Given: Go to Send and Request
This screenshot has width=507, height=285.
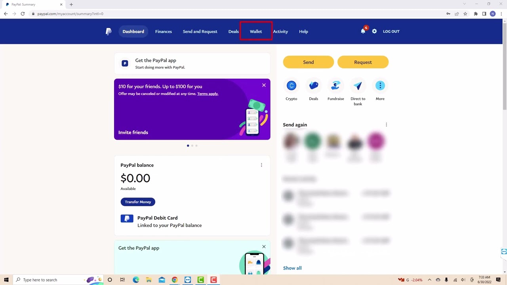Looking at the screenshot, I should point(200,31).
